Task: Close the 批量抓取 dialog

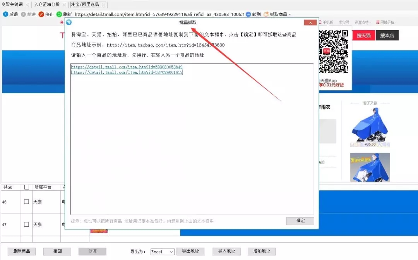Action: pyautogui.click(x=310, y=23)
